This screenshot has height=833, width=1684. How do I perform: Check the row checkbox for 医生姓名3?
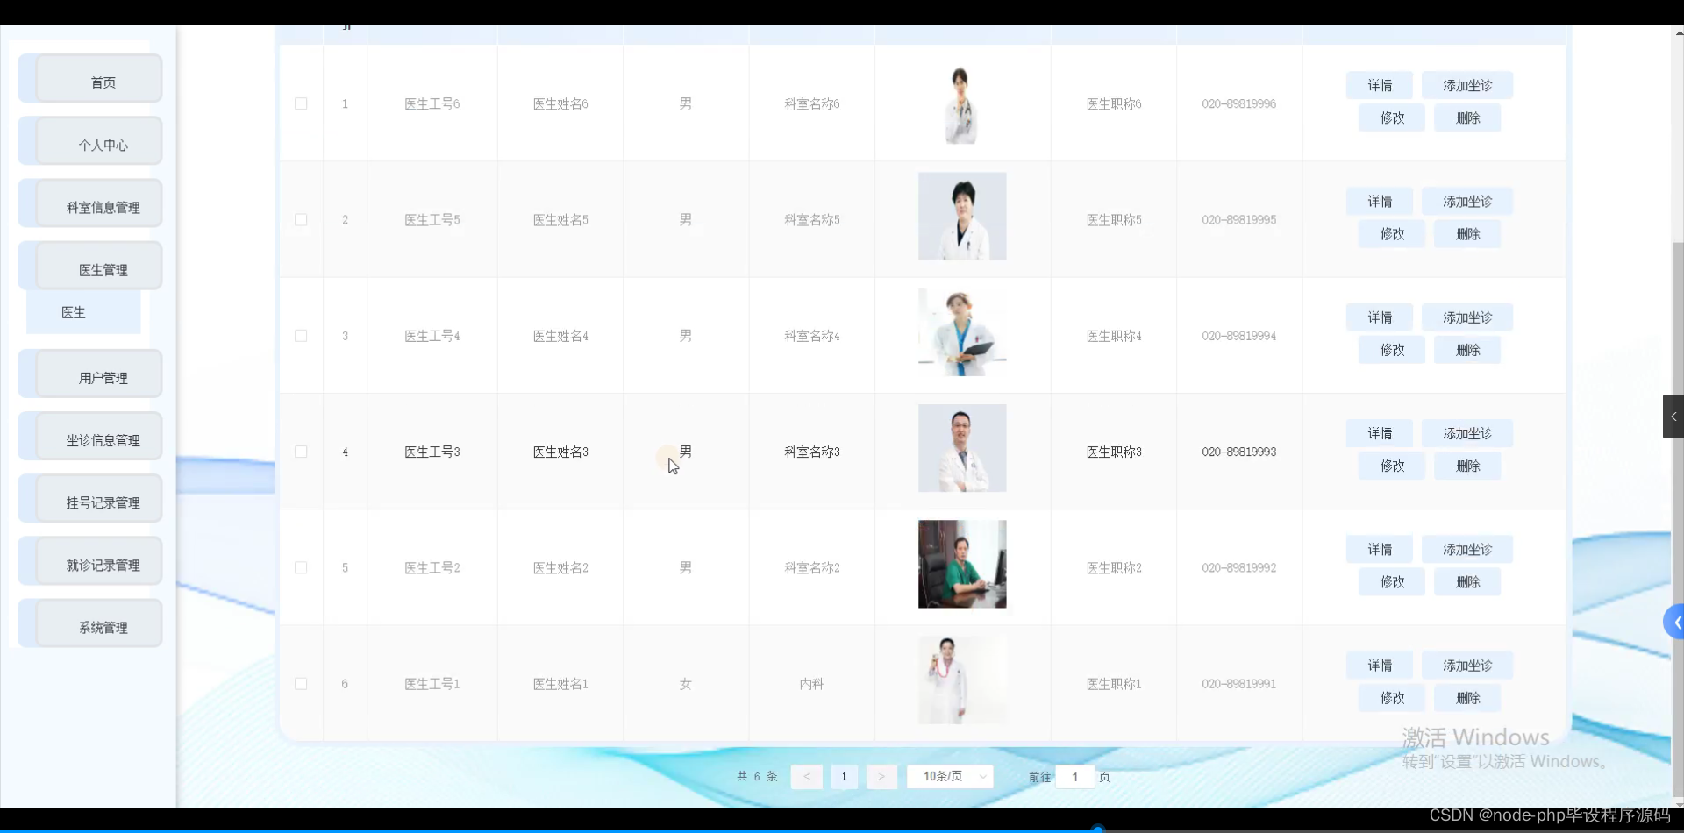click(x=301, y=451)
